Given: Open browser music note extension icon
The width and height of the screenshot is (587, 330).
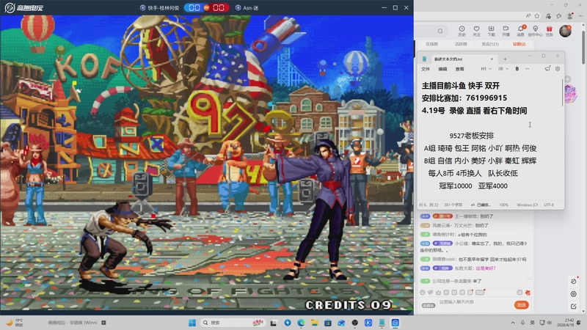Looking at the screenshot, I should coord(548,15).
